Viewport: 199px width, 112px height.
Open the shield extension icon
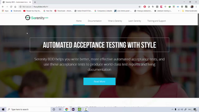[182, 7]
